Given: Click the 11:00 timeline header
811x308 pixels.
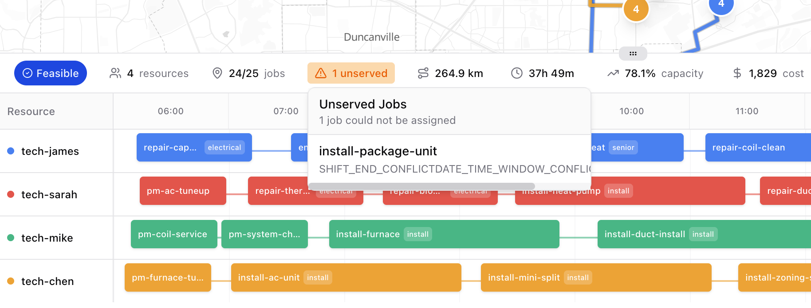Looking at the screenshot, I should pos(747,111).
